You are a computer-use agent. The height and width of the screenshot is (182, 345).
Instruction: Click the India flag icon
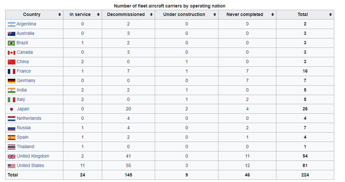[11, 90]
